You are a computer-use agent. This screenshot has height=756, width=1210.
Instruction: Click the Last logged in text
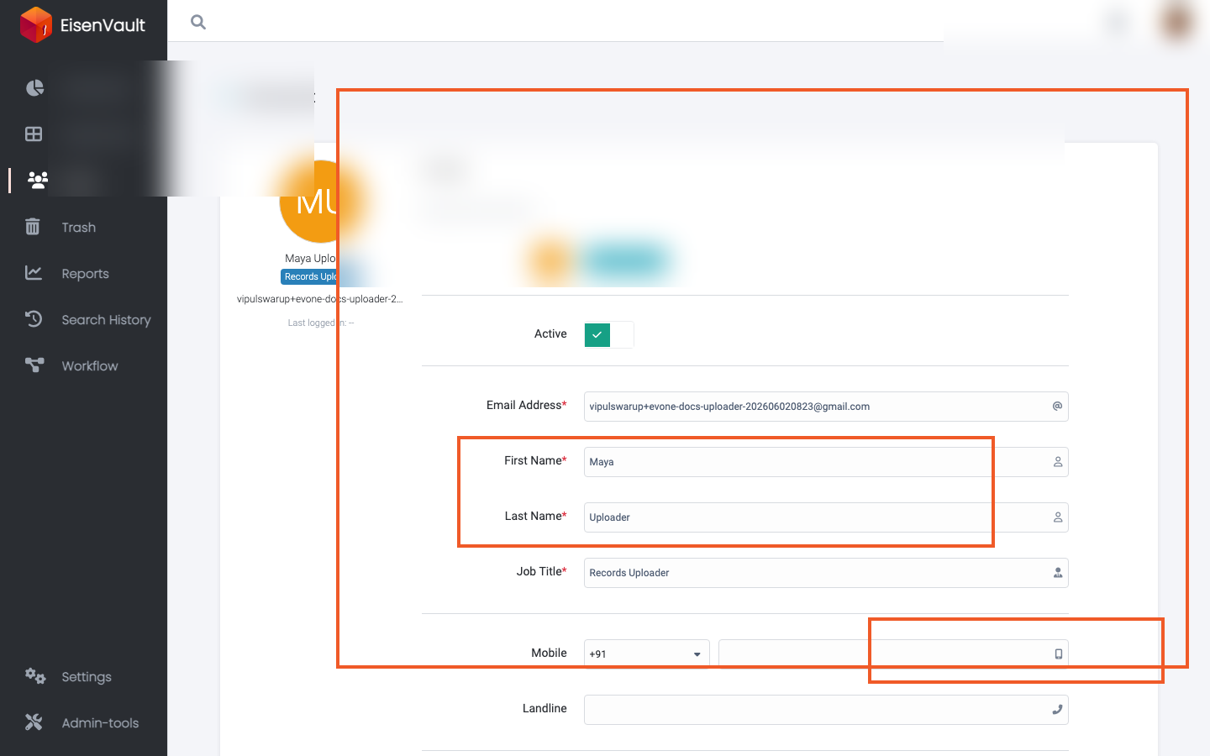pyautogui.click(x=321, y=323)
